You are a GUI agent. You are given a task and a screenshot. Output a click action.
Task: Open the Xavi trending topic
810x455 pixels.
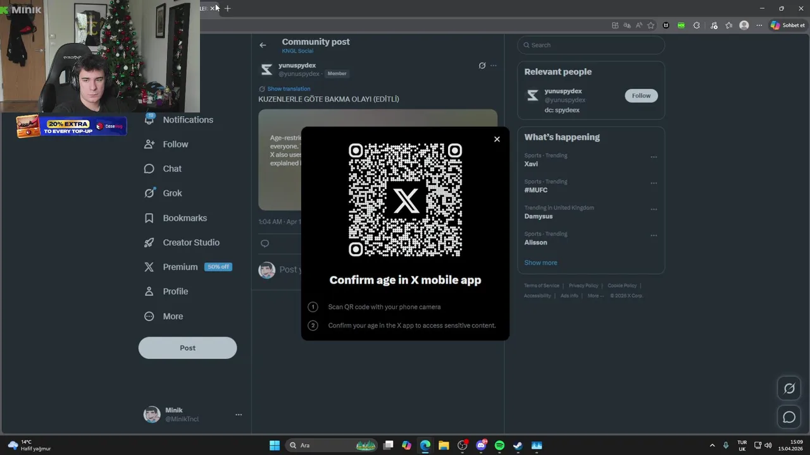coord(531,164)
